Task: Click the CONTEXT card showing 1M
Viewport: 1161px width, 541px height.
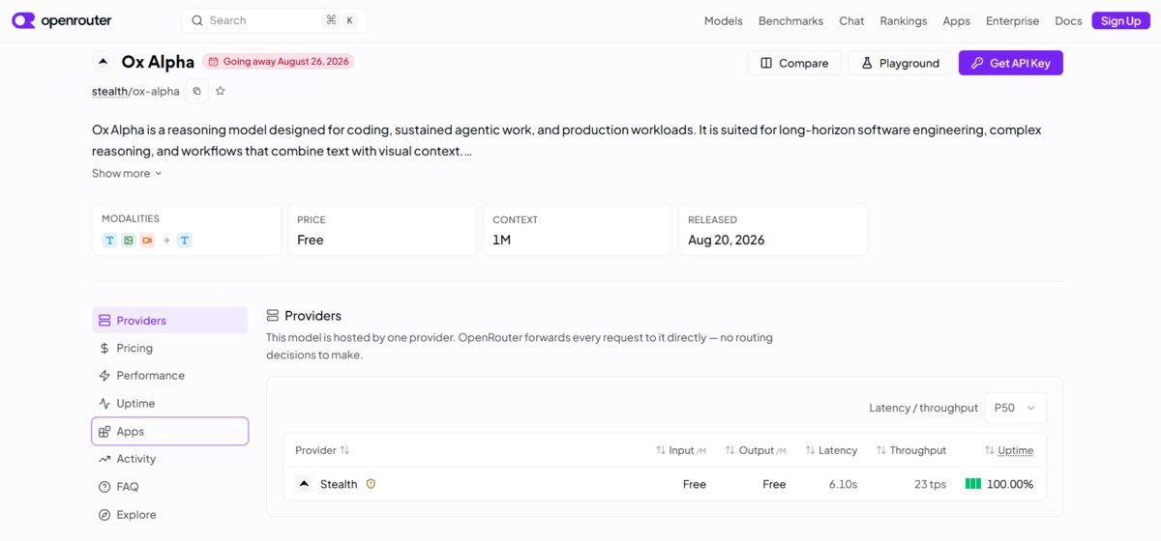Action: coord(578,230)
